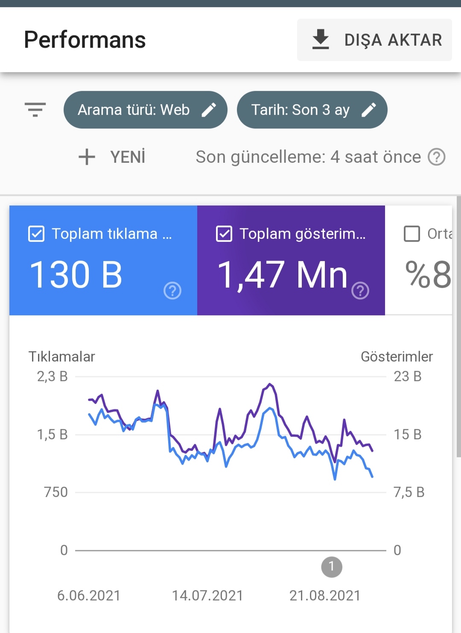
Task: Open help icon in Toplam tıklama card
Action: pos(172,291)
